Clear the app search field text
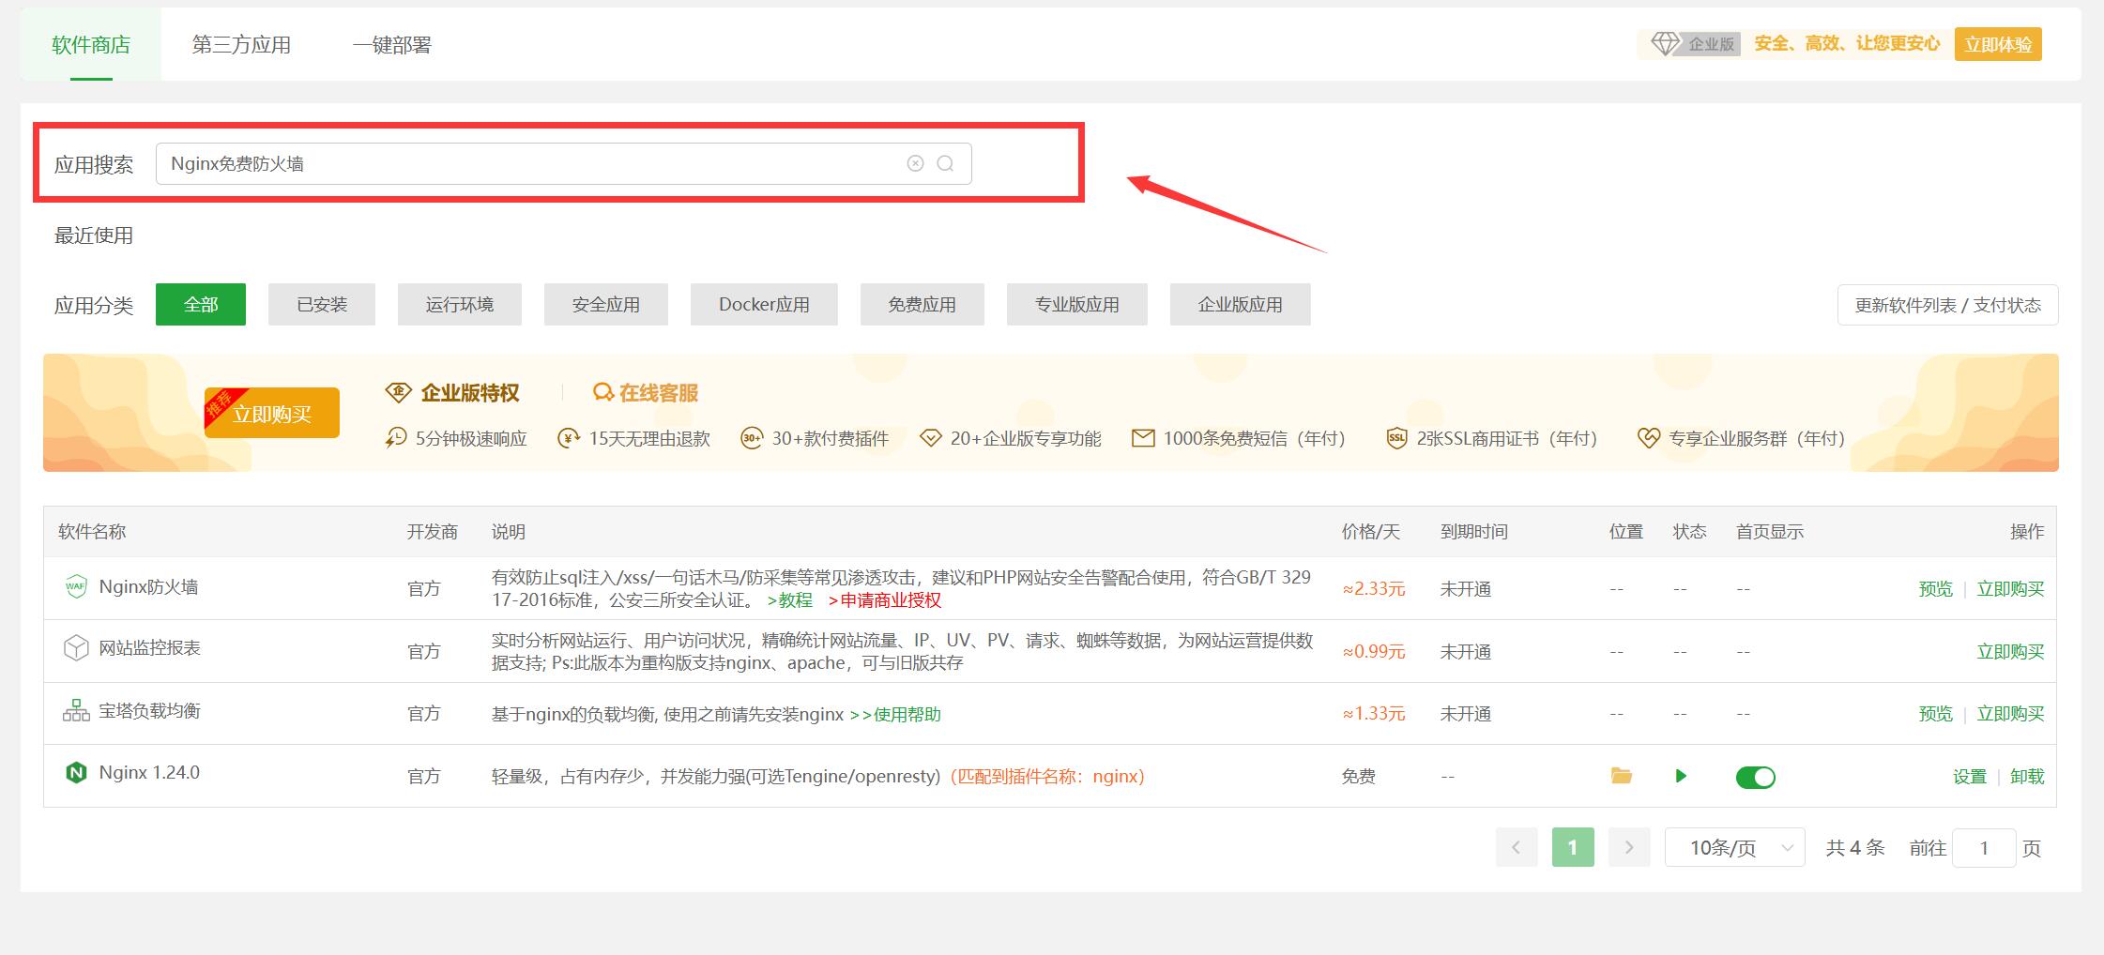The width and height of the screenshot is (2104, 955). point(915,163)
